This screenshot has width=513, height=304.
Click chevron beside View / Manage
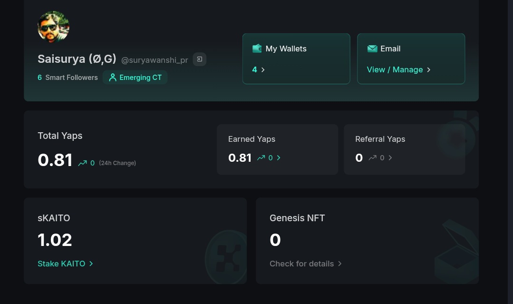[x=428, y=70]
